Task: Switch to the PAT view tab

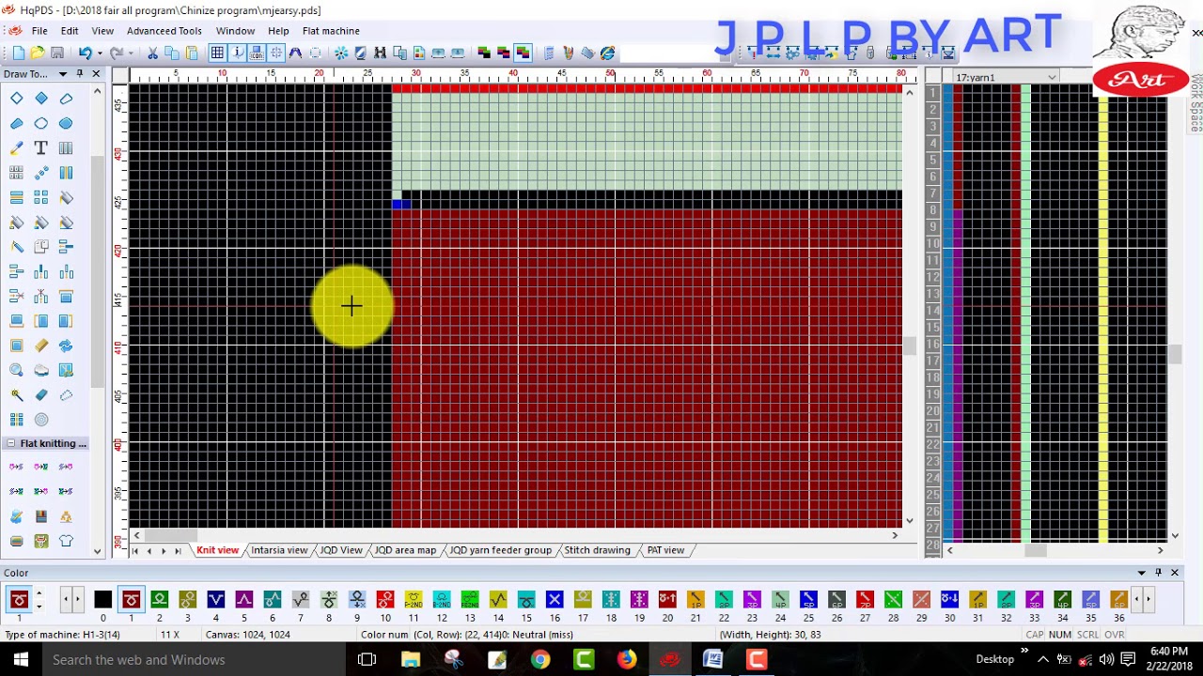Action: 665,550
